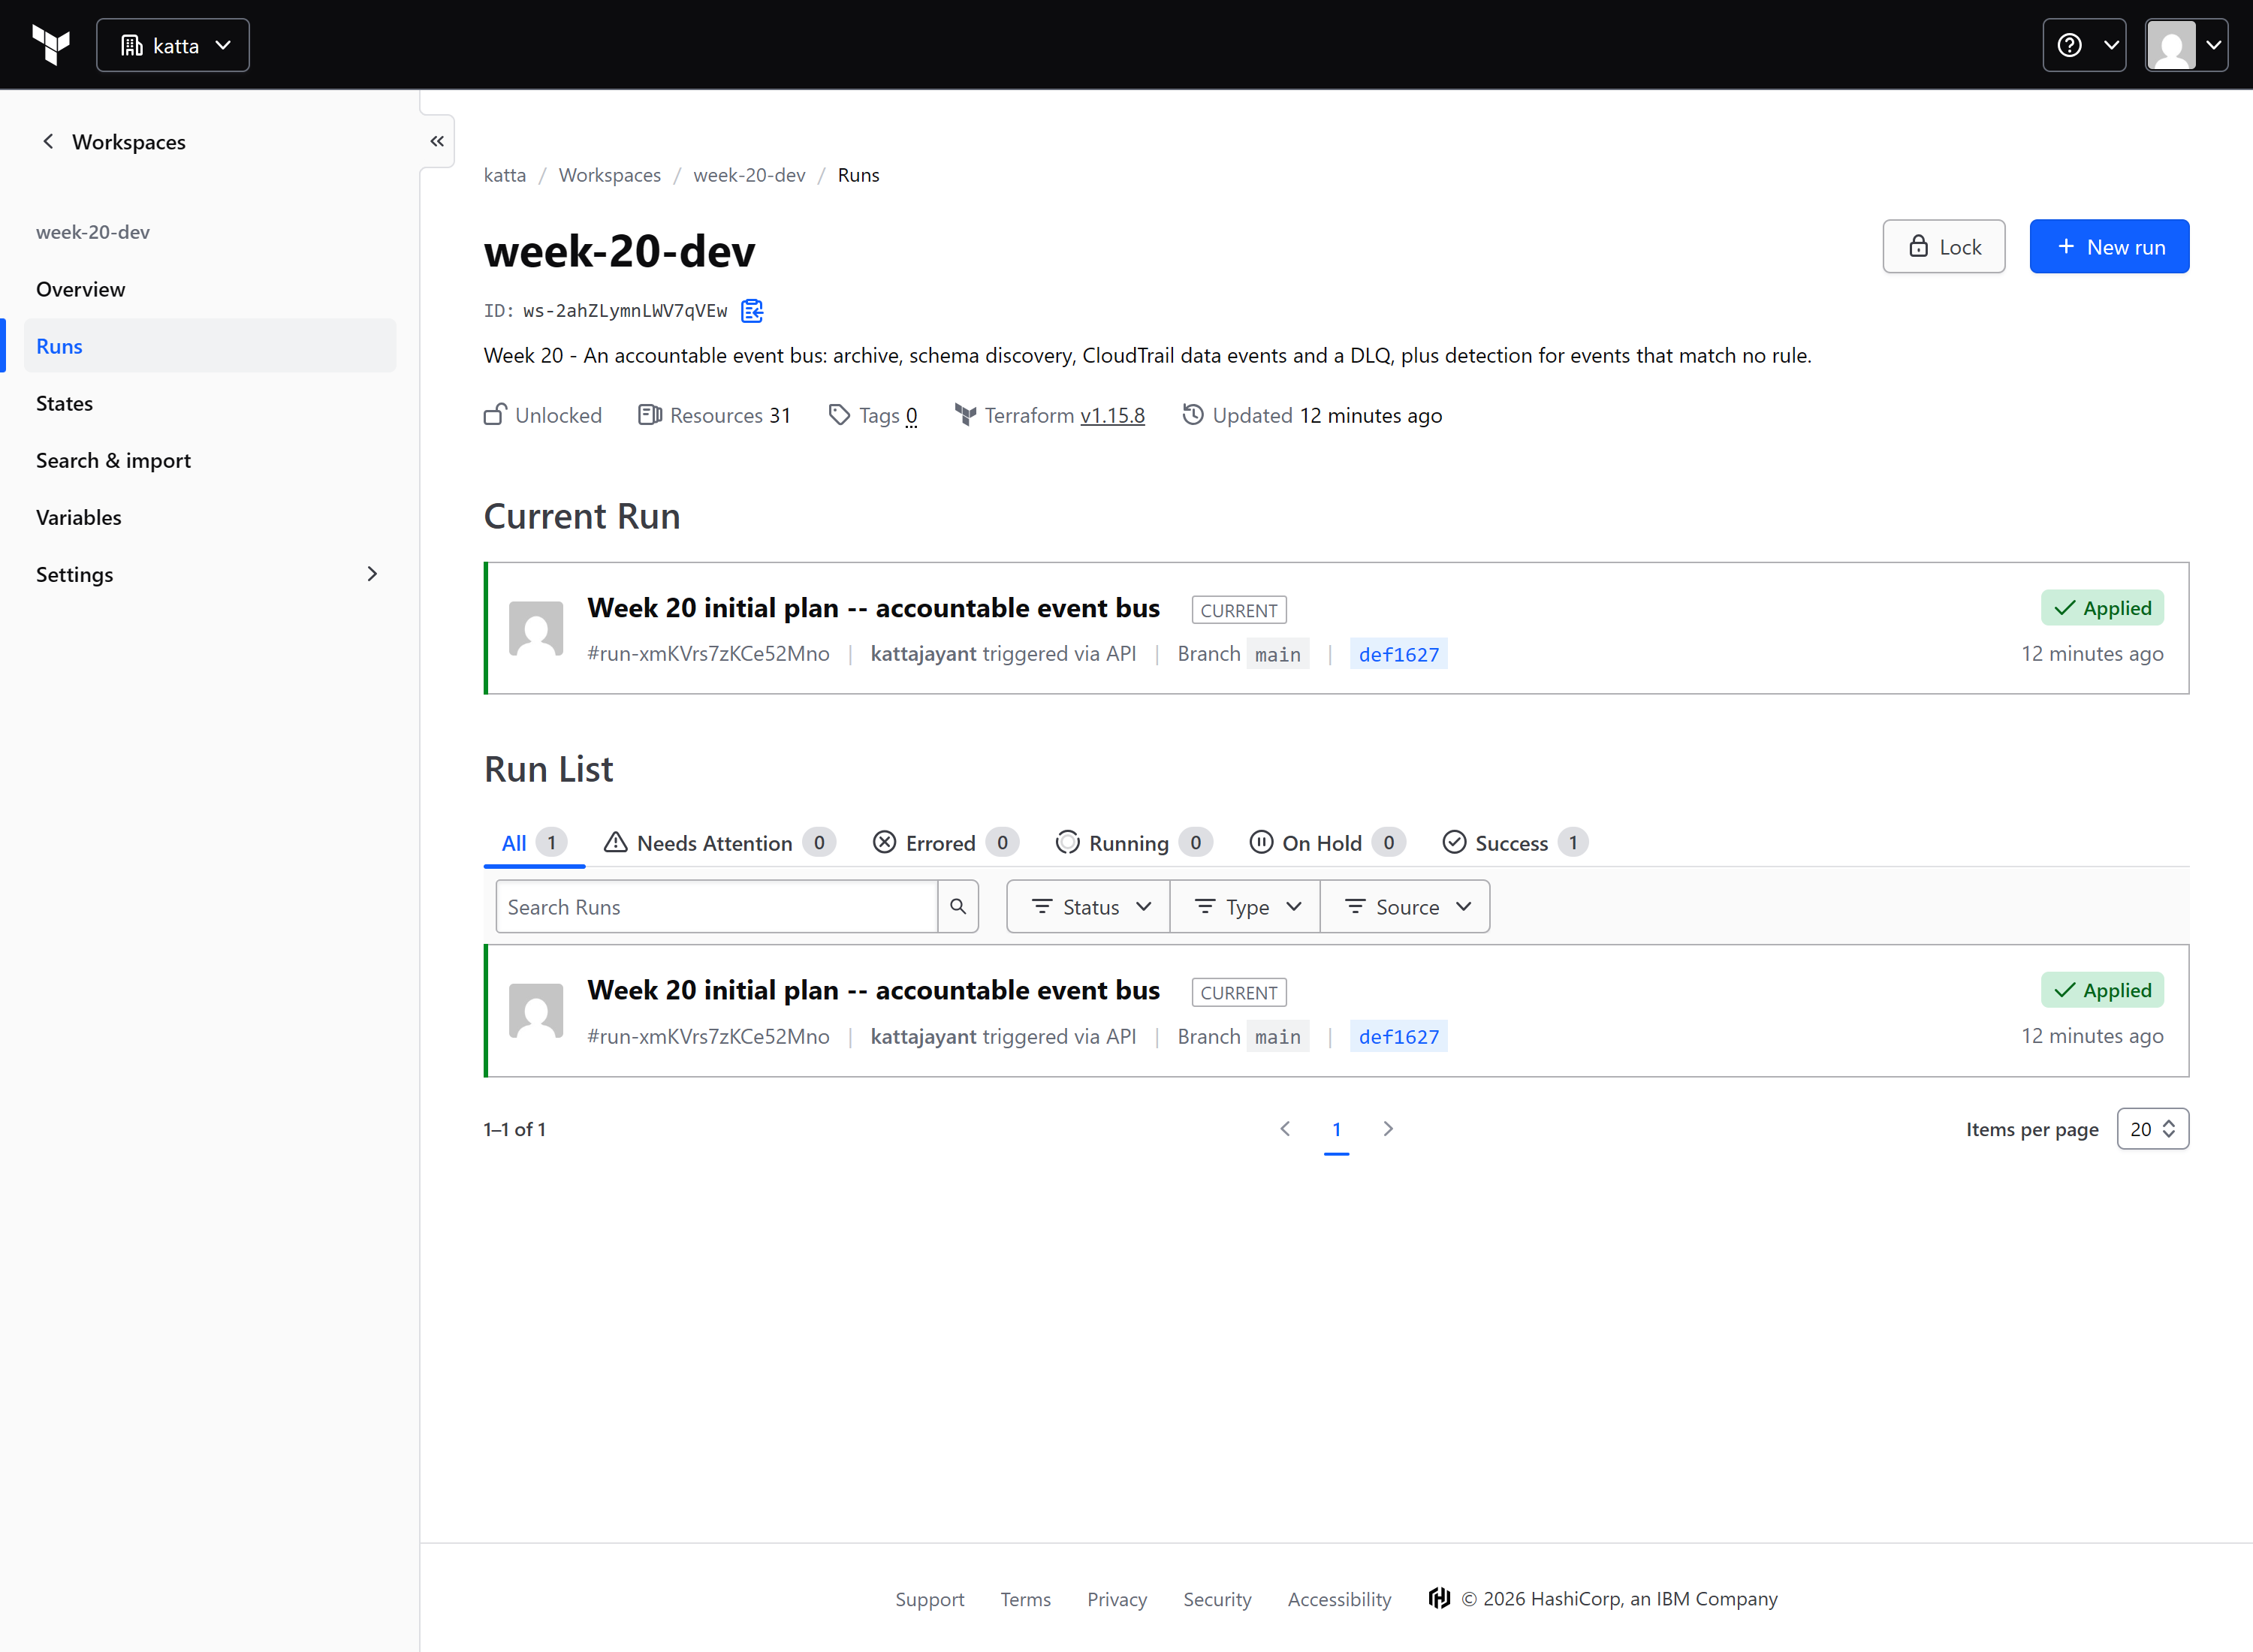Screen dimensions: 2253x1652
Task: Select the On Hold tab
Action: point(1327,843)
